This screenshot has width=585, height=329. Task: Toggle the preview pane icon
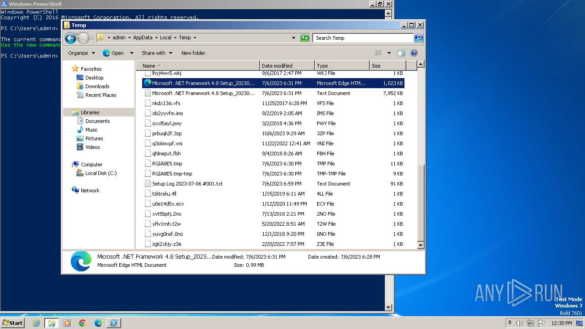(x=401, y=53)
